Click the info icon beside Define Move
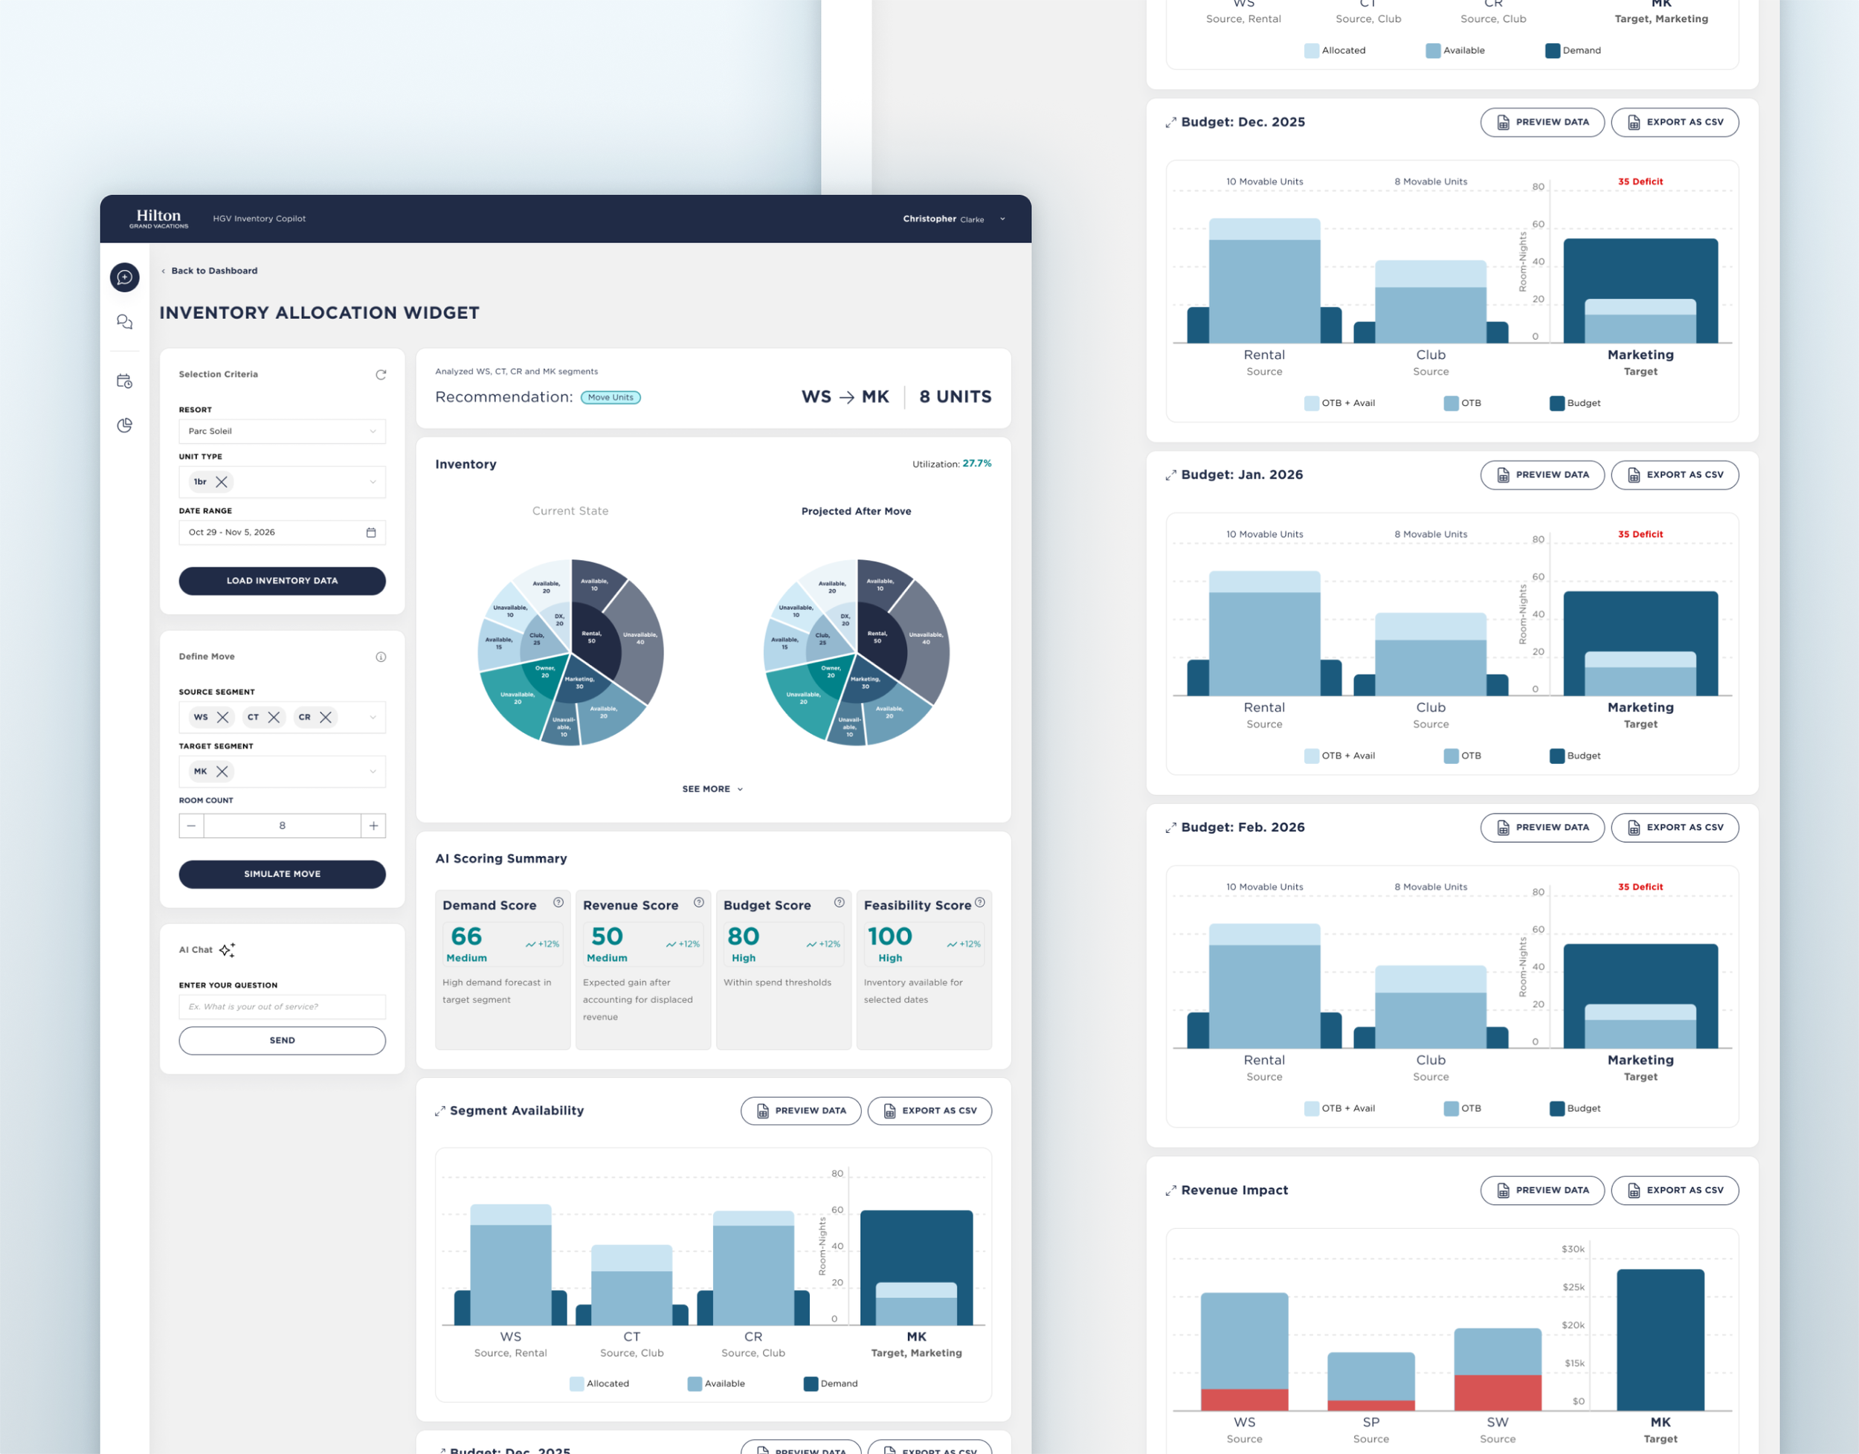 pos(381,657)
